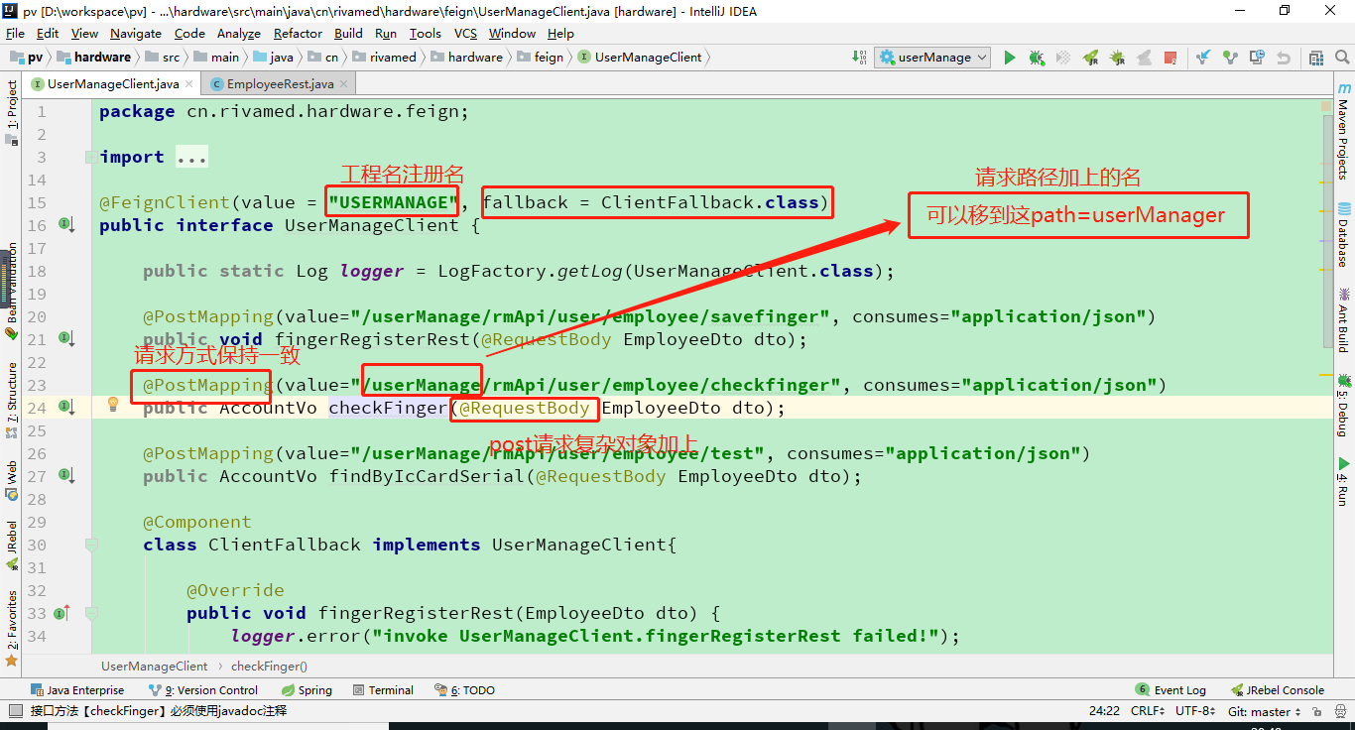Screen dimensions: 1355x730
Task: Open the Refactor menu
Action: pyautogui.click(x=298, y=33)
